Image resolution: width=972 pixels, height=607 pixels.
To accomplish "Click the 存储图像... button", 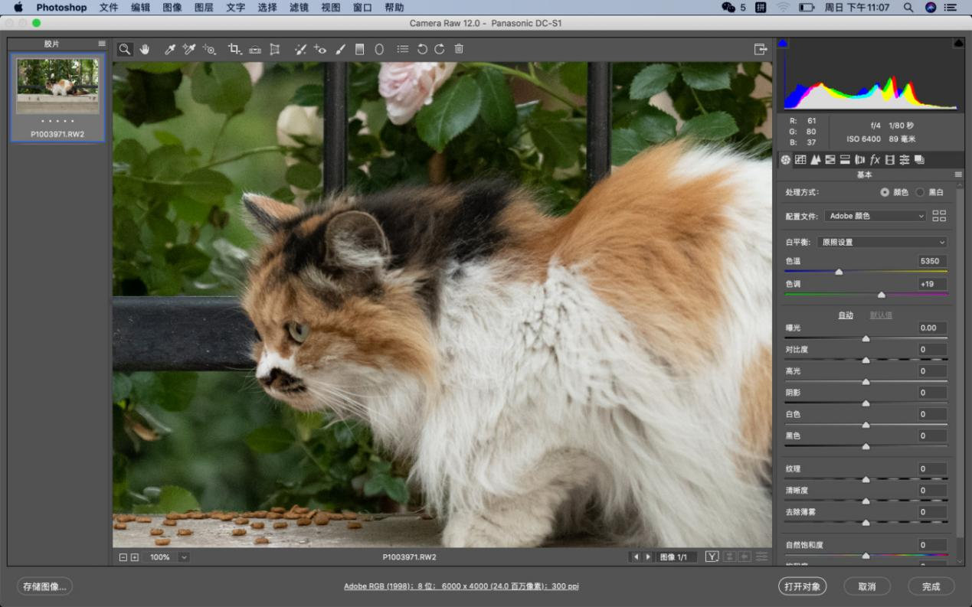I will pos(44,586).
